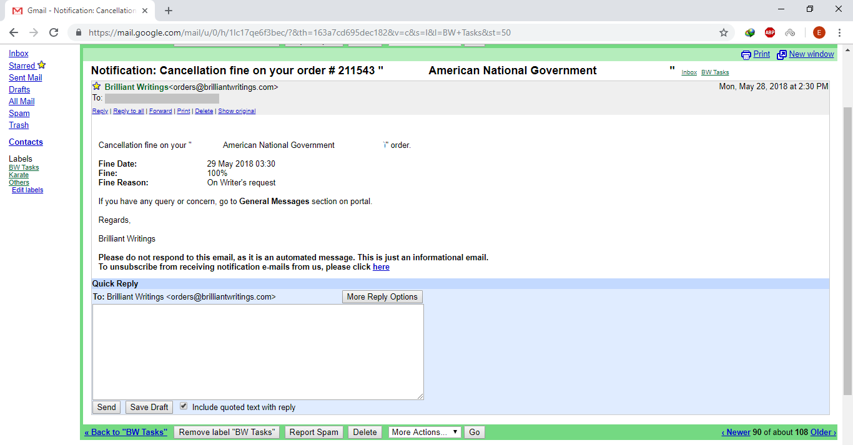
Task: Open a new browser tab with plus icon
Action: (x=169, y=11)
